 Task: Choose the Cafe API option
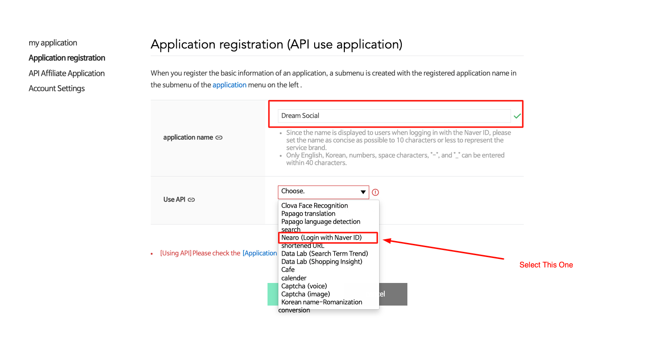329,270
